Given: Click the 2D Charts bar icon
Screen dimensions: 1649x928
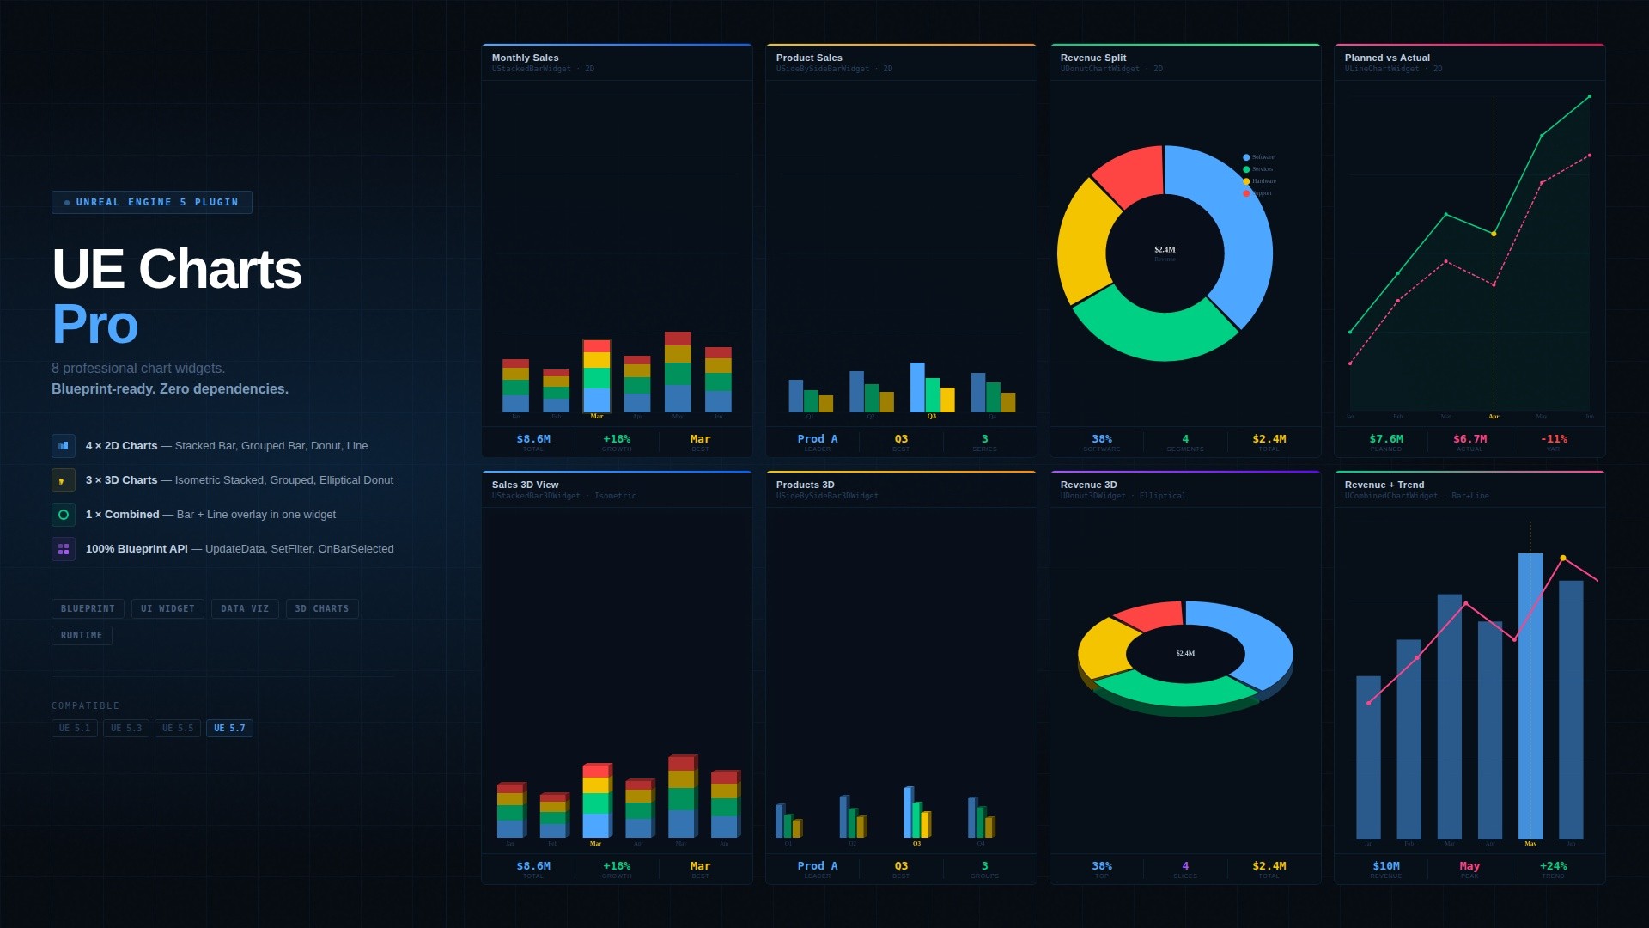Looking at the screenshot, I should point(64,446).
